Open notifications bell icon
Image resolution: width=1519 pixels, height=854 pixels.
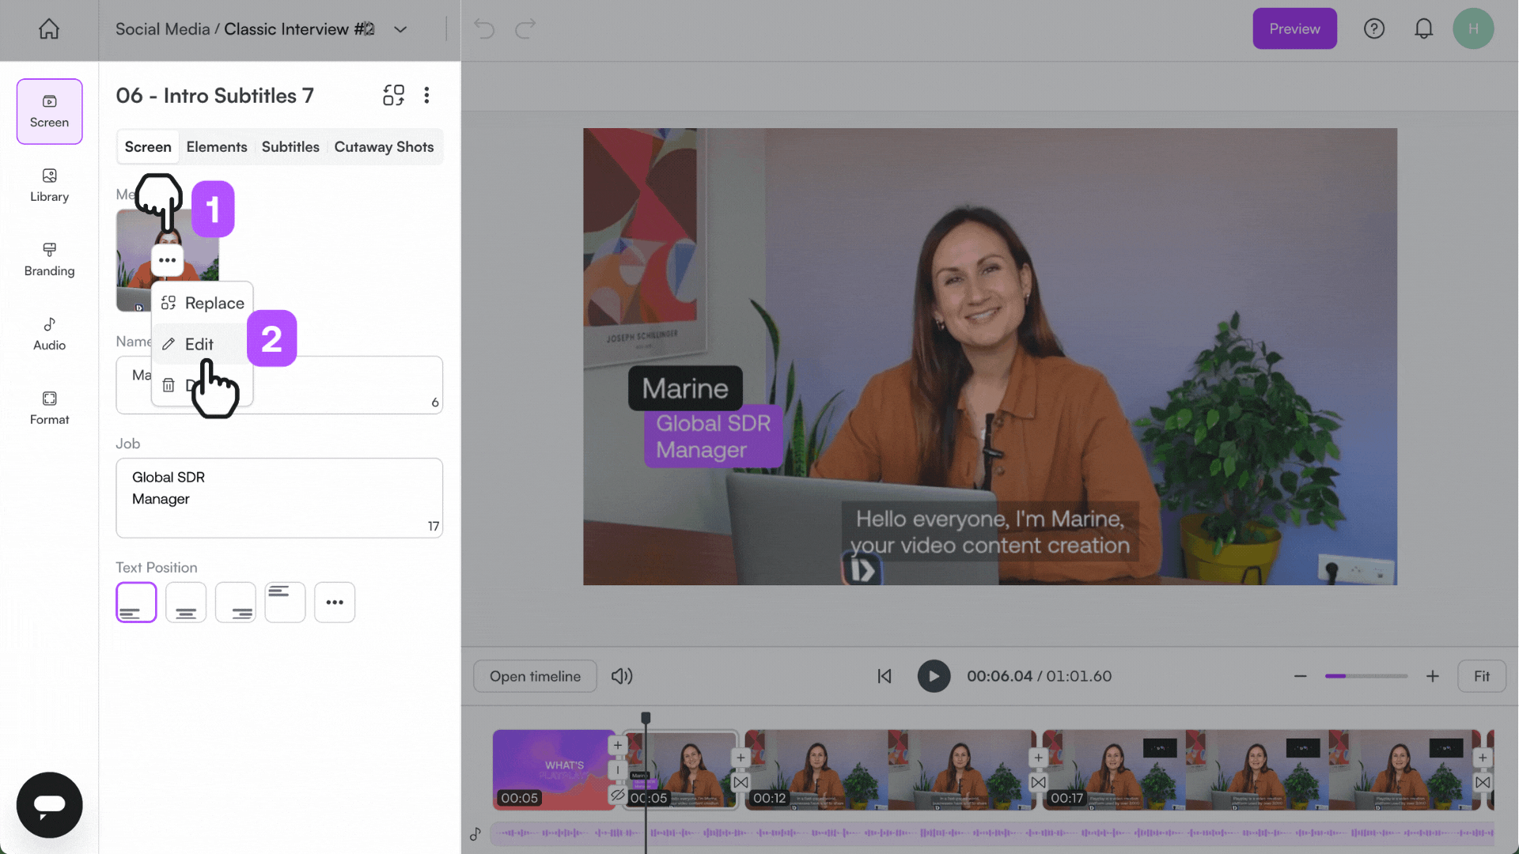1423,29
